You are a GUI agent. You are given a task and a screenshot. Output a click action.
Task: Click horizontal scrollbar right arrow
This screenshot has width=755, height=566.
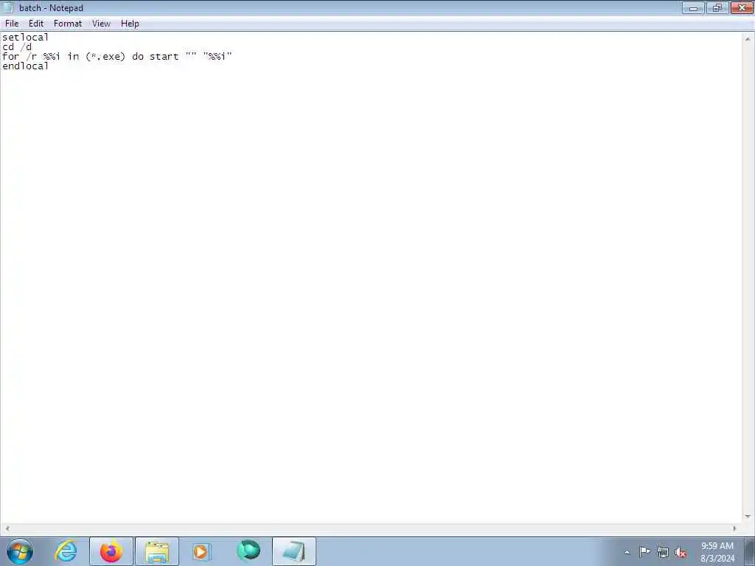point(735,528)
